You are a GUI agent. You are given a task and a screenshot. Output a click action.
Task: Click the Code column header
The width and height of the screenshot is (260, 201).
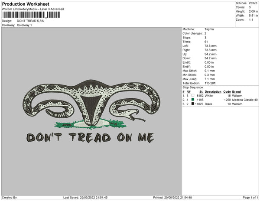pos(227,92)
